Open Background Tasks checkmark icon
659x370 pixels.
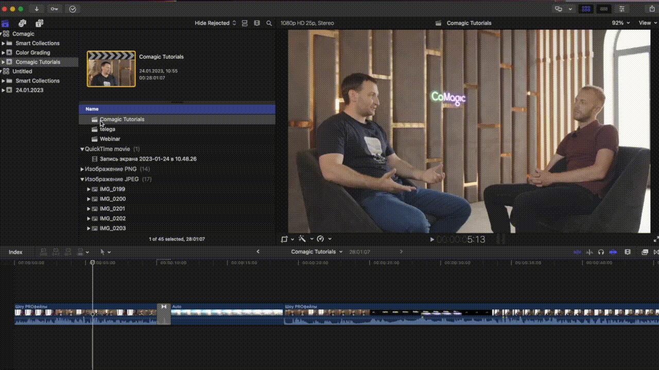tap(73, 9)
